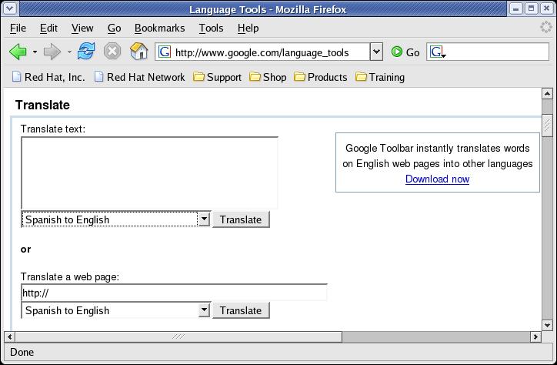The height and width of the screenshot is (365, 557).
Task: Minimize the Firefox window
Action: (516, 8)
